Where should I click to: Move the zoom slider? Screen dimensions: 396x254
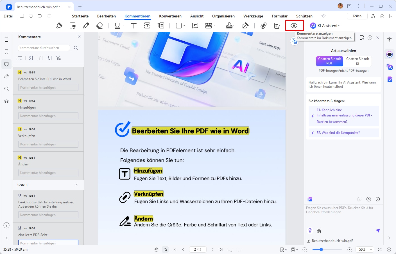[321, 249]
